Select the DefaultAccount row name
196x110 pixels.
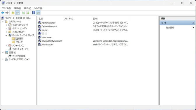[49, 26]
